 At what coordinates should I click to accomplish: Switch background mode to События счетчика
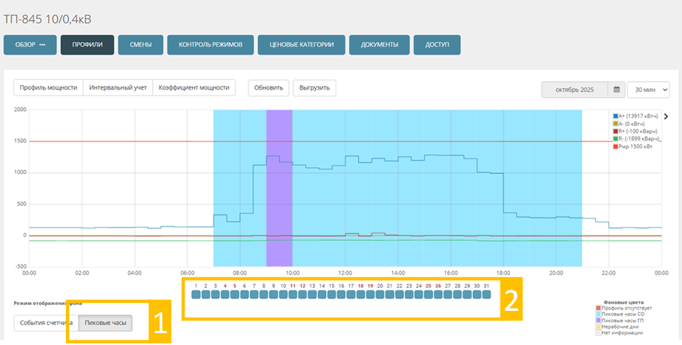click(x=45, y=324)
